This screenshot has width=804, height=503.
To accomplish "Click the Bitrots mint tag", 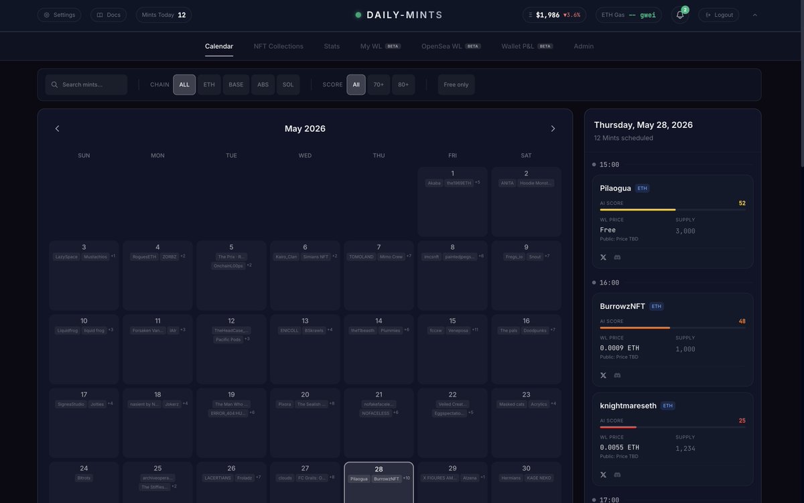I will [x=84, y=478].
